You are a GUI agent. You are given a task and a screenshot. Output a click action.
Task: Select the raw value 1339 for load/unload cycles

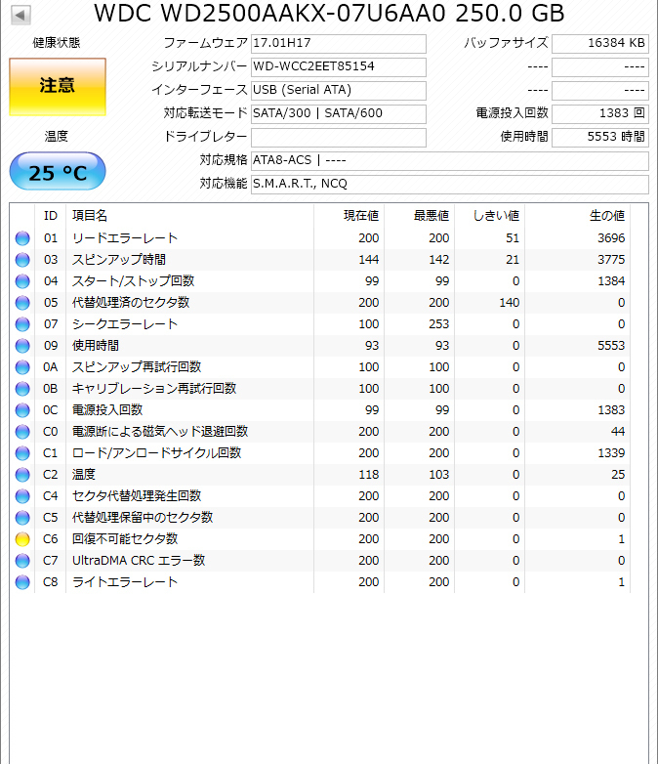tap(611, 453)
